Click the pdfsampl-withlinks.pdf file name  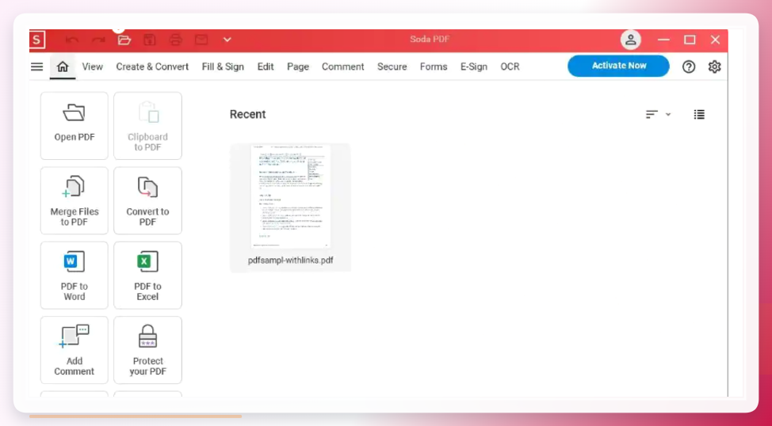pyautogui.click(x=290, y=261)
